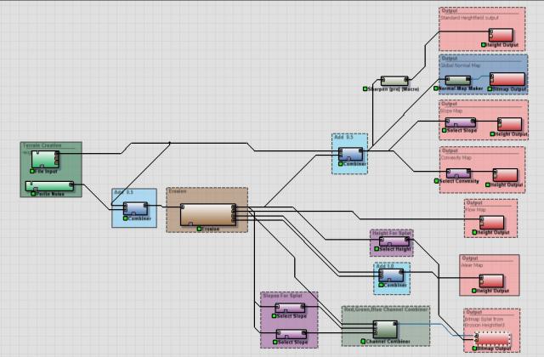
Task: Click the Global Normal Map caption
Action: coord(461,65)
